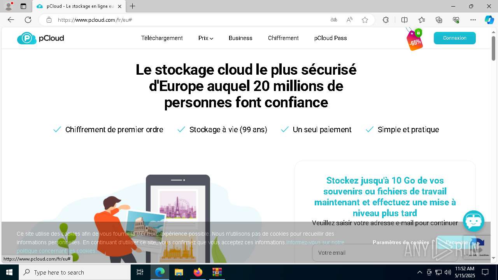
Task: Open File Explorer from the taskbar
Action: pyautogui.click(x=179, y=272)
